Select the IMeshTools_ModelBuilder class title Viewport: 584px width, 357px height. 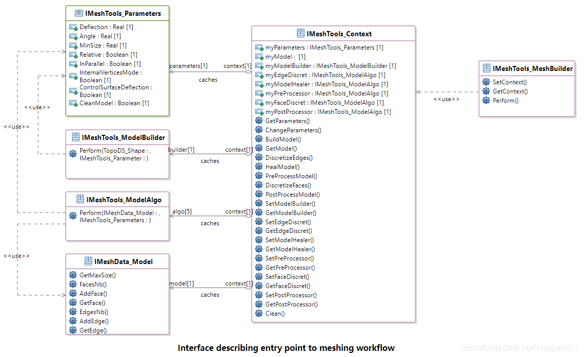click(123, 137)
